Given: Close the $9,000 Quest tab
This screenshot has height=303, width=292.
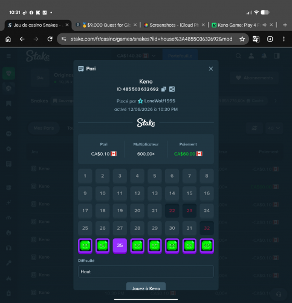Looking at the screenshot, I should click(135, 25).
